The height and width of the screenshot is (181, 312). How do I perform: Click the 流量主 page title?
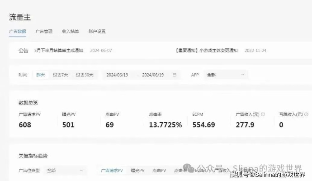point(20,17)
